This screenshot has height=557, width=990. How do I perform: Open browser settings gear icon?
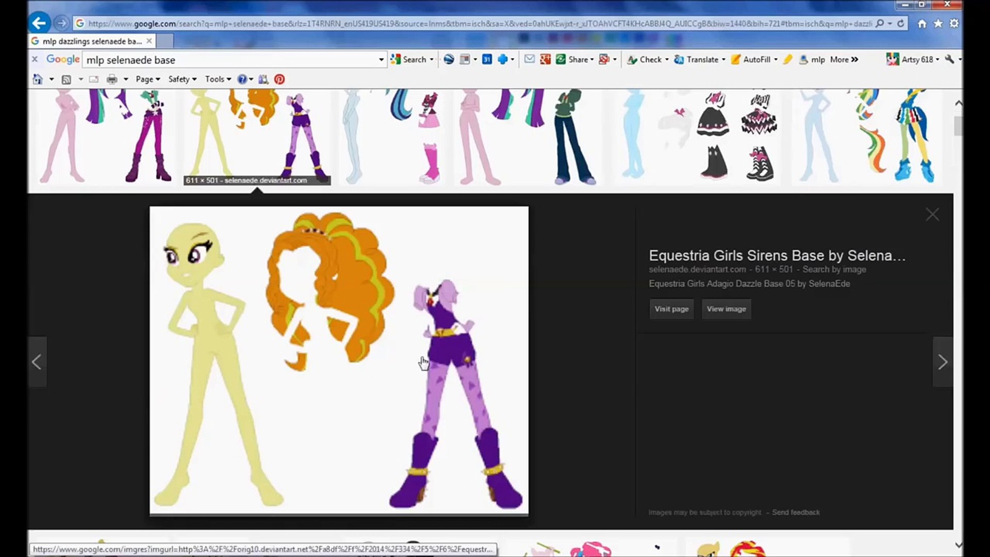coord(954,23)
